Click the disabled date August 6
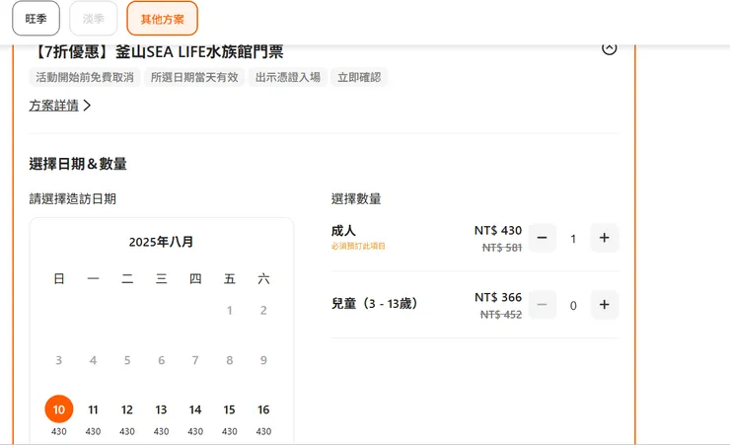 click(161, 360)
